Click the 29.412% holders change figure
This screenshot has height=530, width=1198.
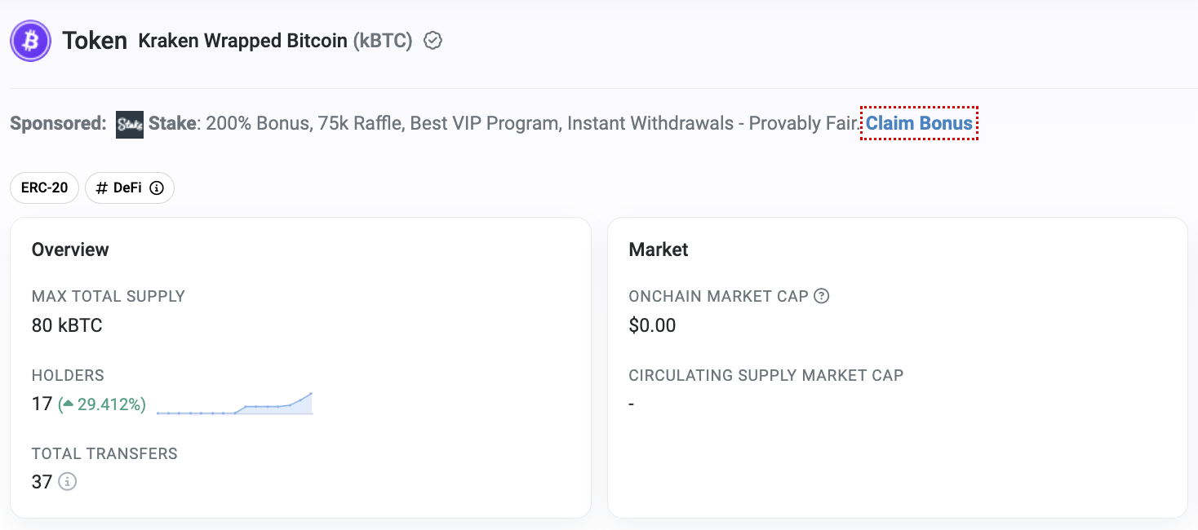click(x=111, y=404)
